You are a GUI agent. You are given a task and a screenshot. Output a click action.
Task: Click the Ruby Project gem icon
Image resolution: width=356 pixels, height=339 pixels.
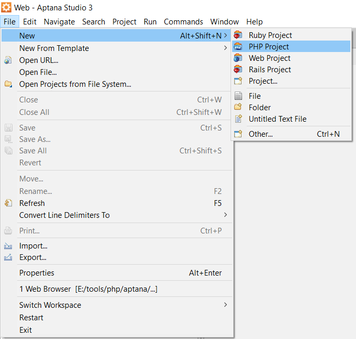[x=238, y=35]
